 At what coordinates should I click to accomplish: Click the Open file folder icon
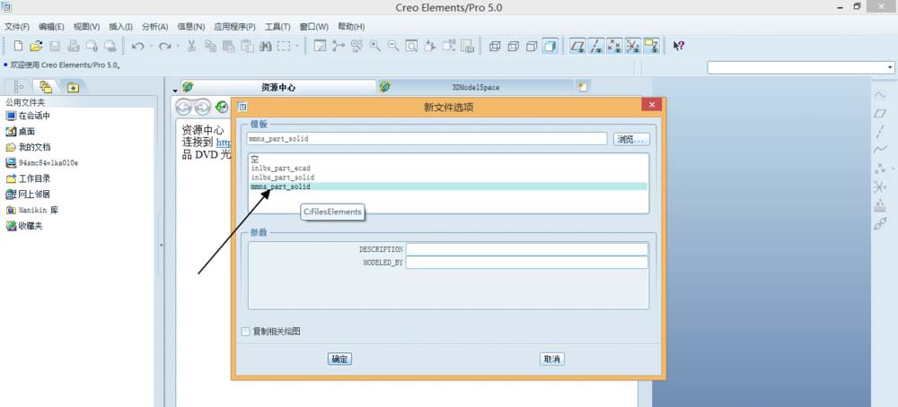[x=36, y=47]
